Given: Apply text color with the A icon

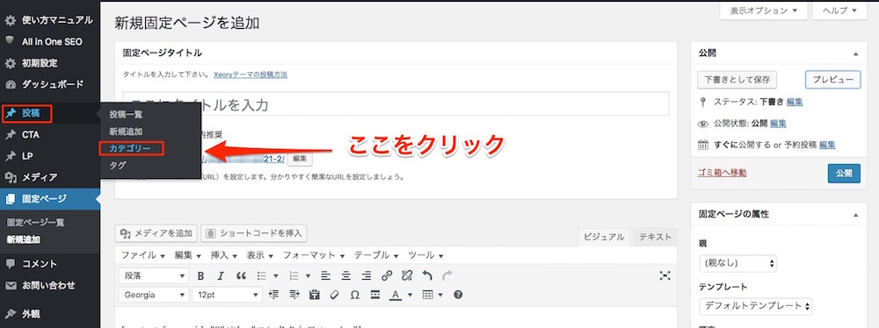Looking at the screenshot, I should pos(396,295).
